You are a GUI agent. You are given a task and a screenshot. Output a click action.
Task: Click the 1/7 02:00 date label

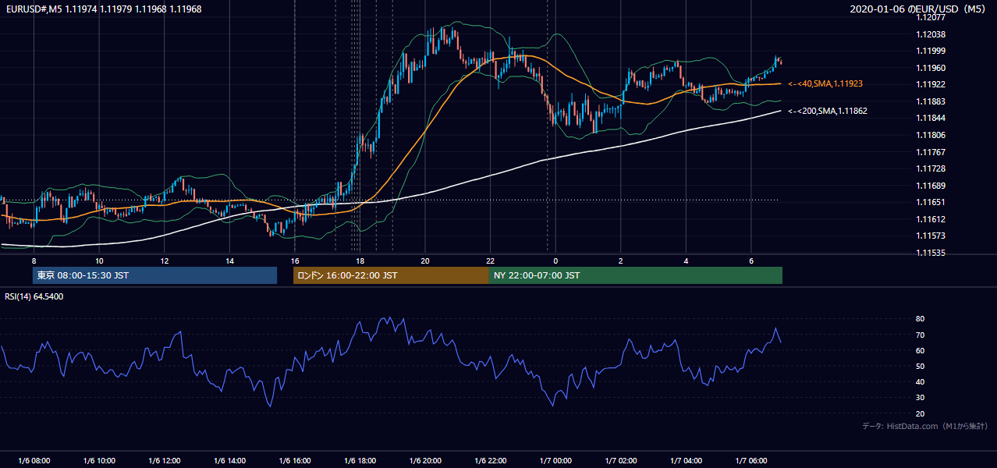click(620, 460)
